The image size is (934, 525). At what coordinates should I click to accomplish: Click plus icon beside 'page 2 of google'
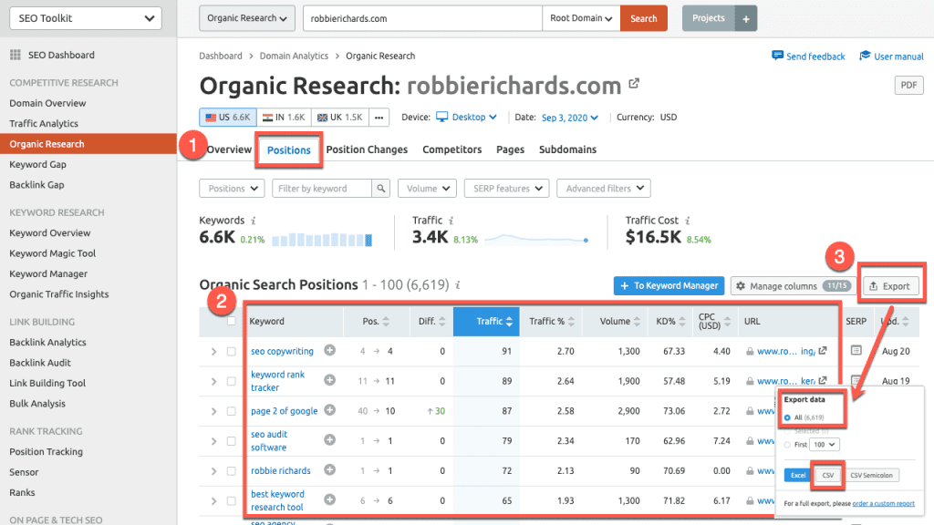330,411
